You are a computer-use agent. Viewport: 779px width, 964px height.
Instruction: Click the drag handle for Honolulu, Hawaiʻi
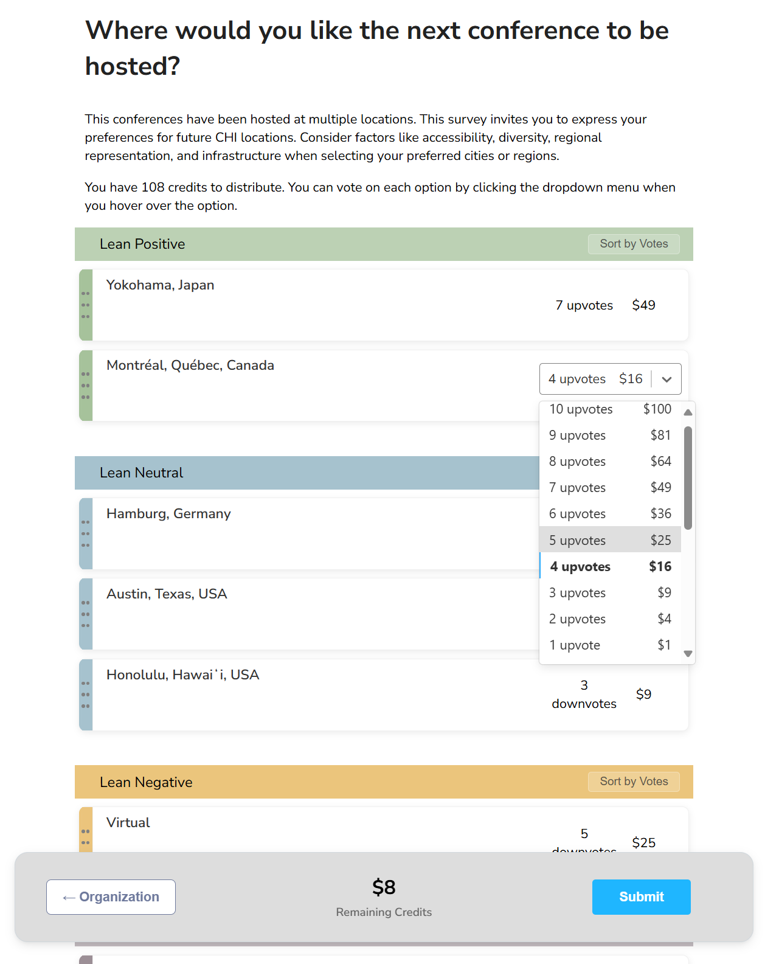86,695
